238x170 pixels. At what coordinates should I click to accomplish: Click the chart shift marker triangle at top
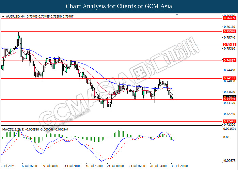click(x=177, y=15)
